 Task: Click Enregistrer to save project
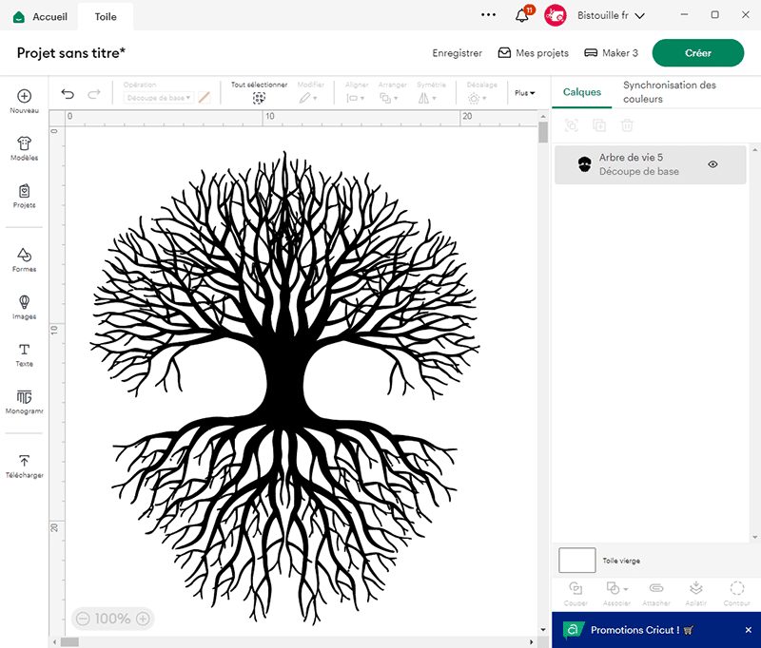pos(458,53)
